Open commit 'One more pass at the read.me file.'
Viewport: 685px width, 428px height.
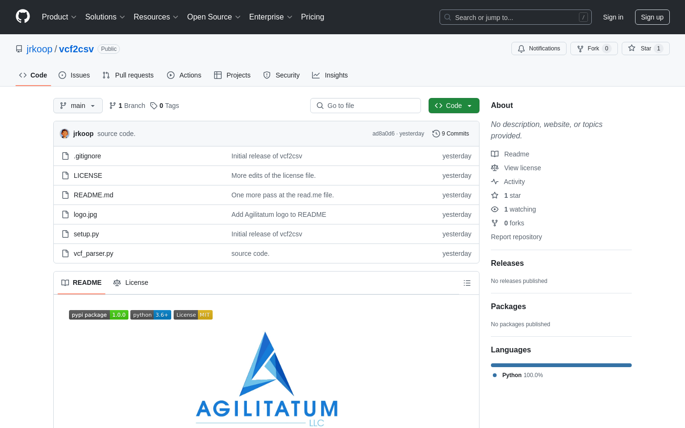(x=283, y=195)
